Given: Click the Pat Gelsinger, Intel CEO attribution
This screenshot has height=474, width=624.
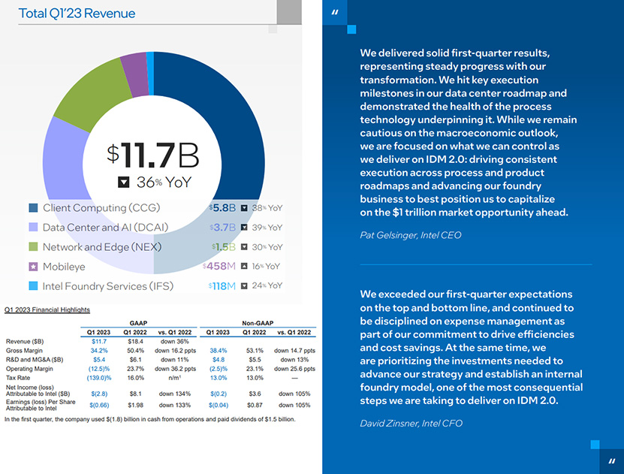Looking at the screenshot, I should (410, 235).
